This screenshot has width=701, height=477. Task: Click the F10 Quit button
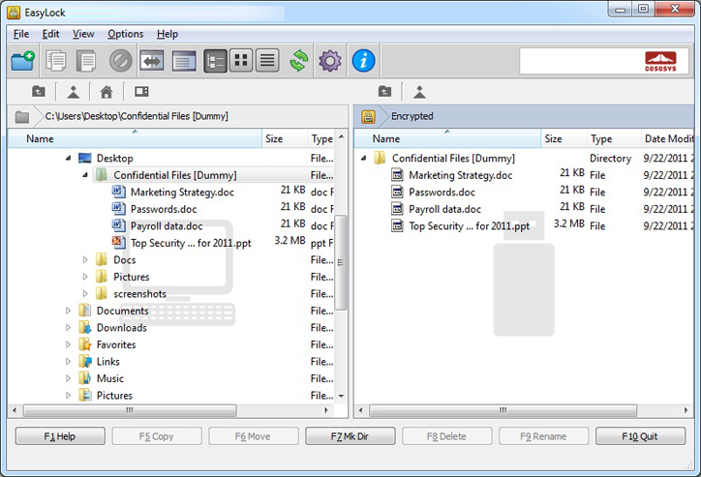(640, 436)
